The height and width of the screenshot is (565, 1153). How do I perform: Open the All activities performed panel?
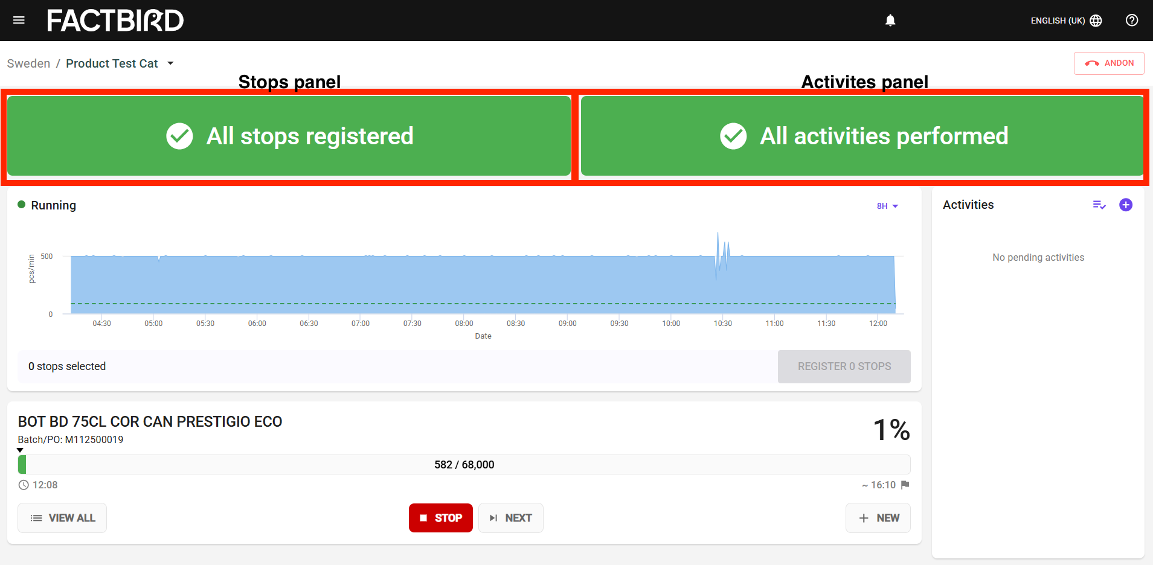tap(862, 136)
